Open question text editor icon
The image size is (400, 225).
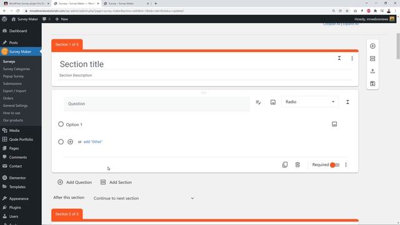(258, 102)
